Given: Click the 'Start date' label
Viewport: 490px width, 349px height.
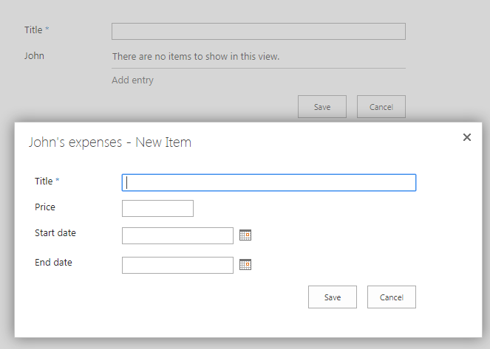Looking at the screenshot, I should pyautogui.click(x=55, y=233).
